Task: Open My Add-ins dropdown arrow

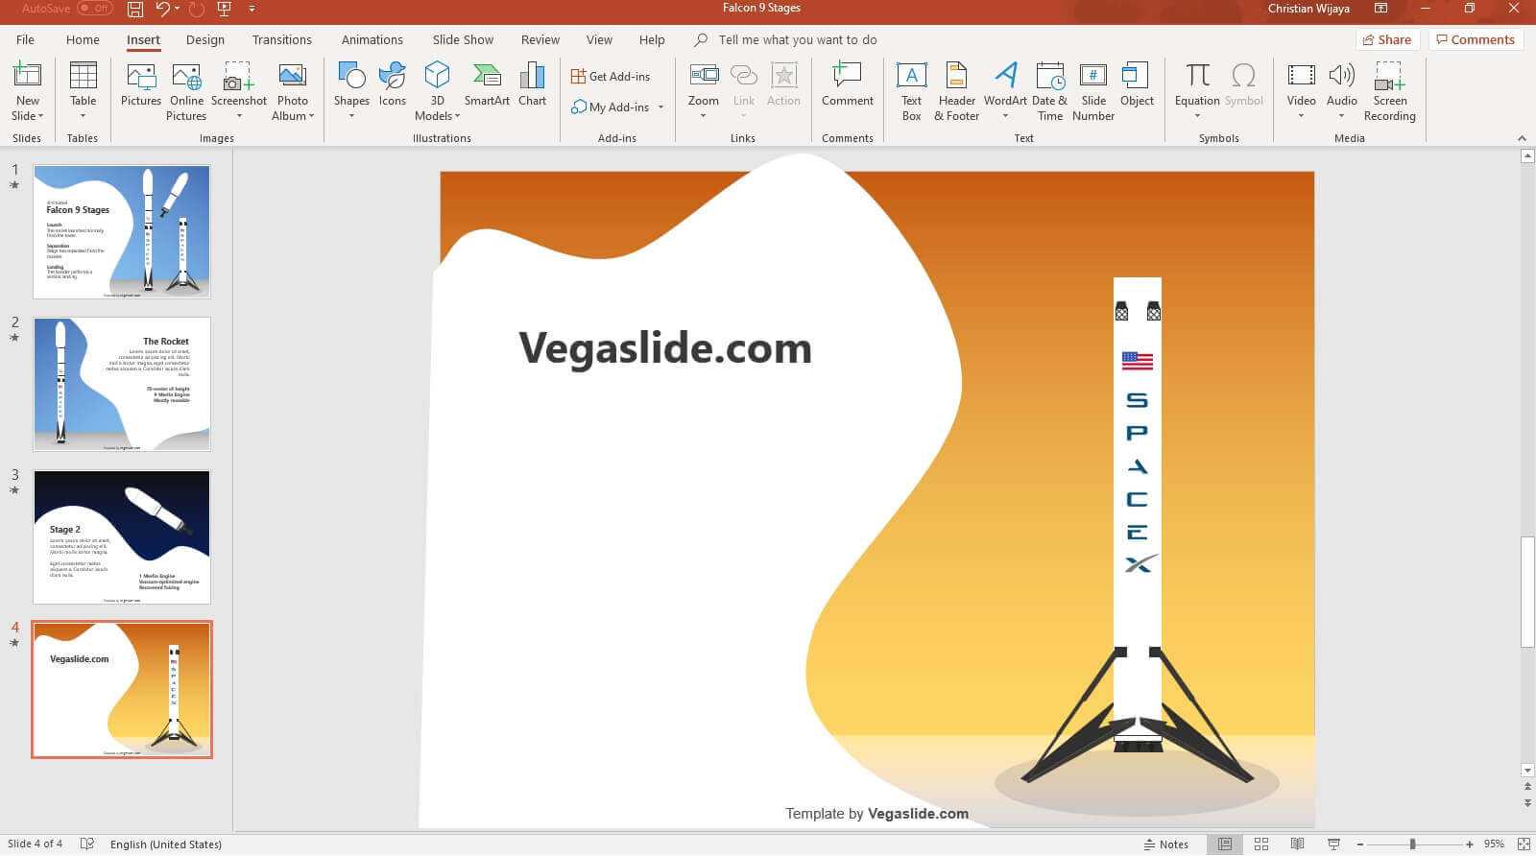Action: (660, 107)
